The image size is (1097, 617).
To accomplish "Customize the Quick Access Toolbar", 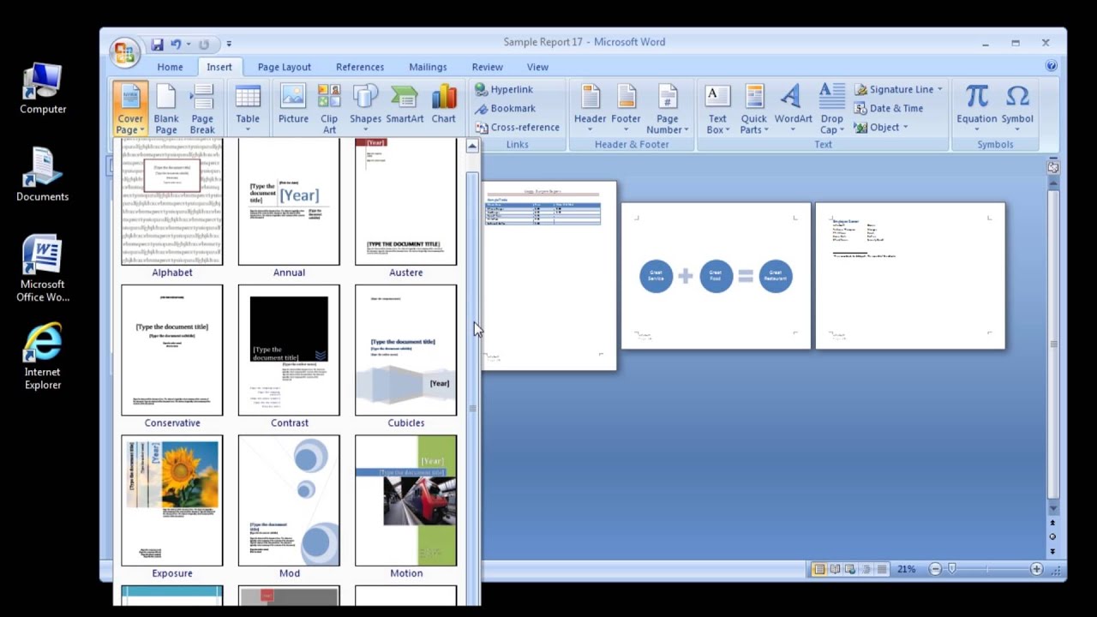I will pyautogui.click(x=229, y=45).
